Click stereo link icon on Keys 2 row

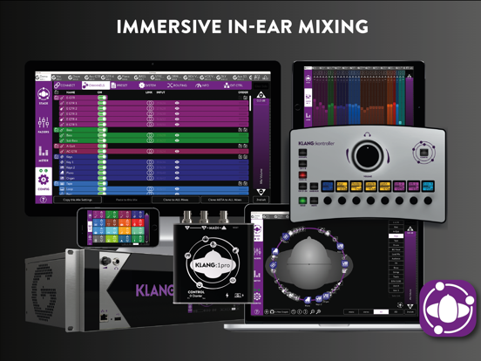coord(150,167)
